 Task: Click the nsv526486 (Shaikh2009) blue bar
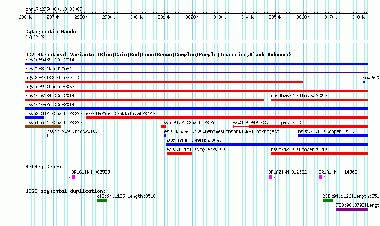[x=267, y=145]
